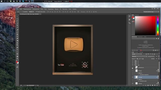Lock transparent pixels icon in Layers panel

point(137,59)
